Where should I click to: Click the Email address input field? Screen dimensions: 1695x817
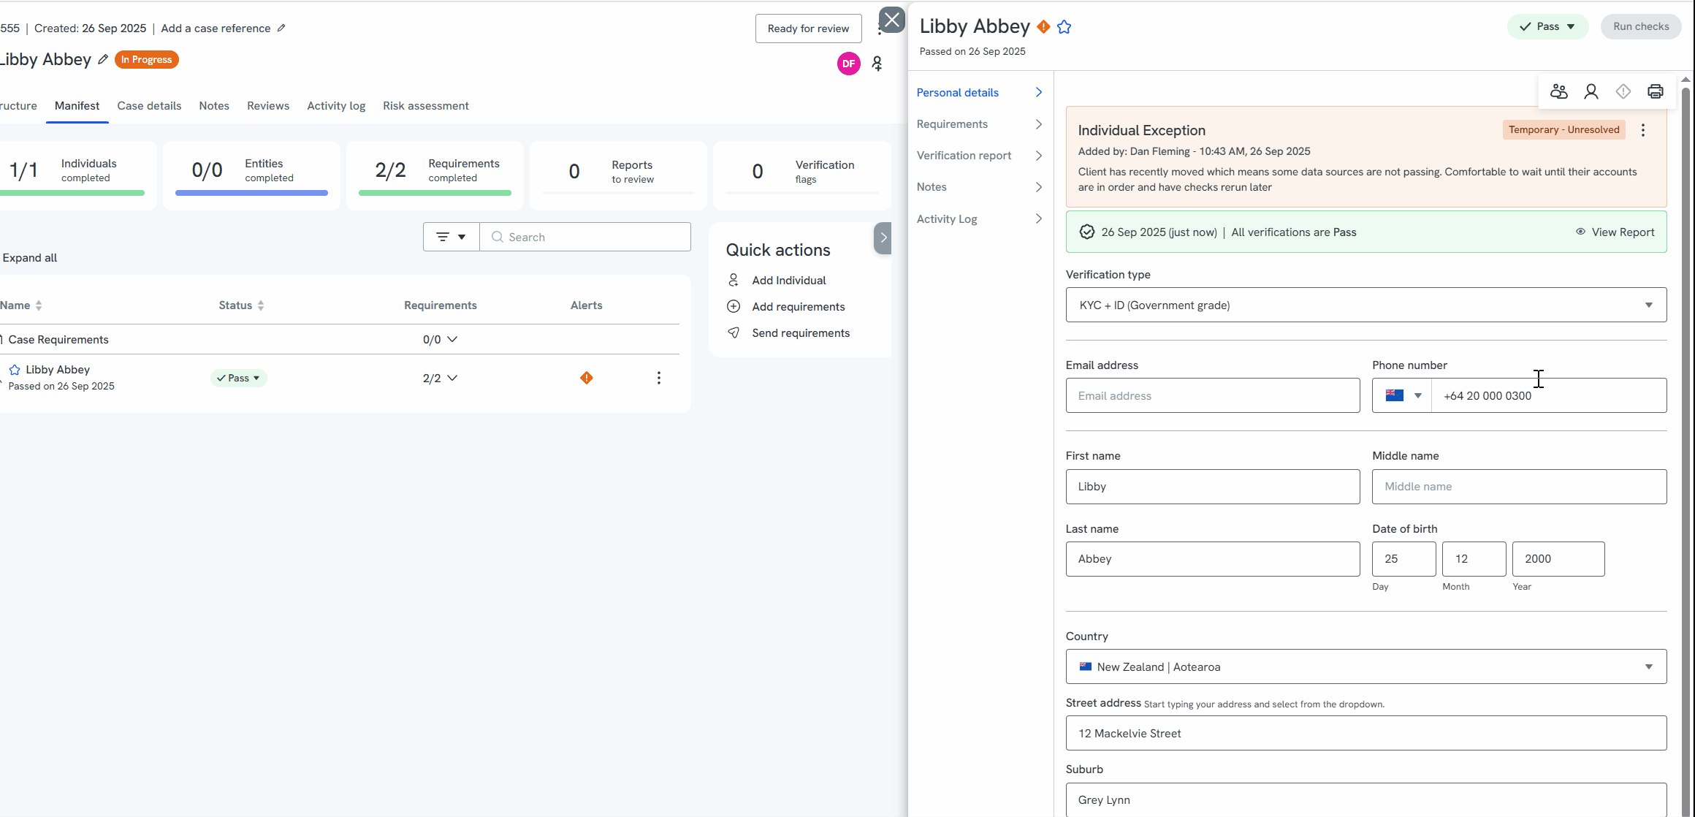click(1212, 395)
